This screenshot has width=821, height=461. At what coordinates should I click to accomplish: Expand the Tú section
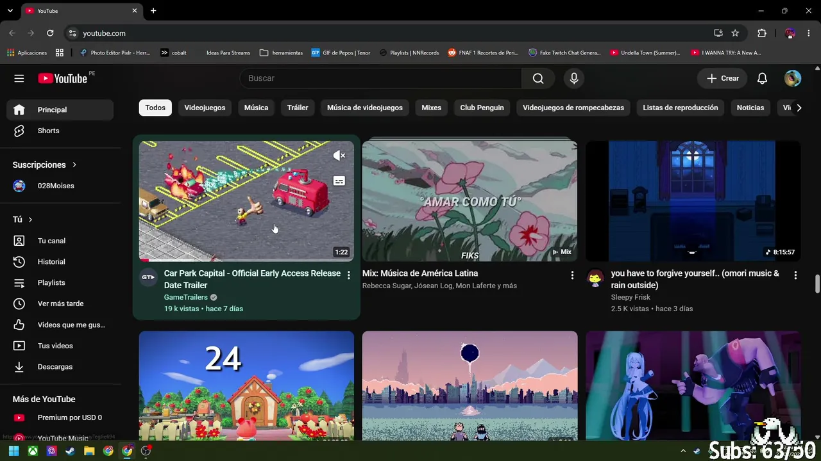(x=22, y=220)
